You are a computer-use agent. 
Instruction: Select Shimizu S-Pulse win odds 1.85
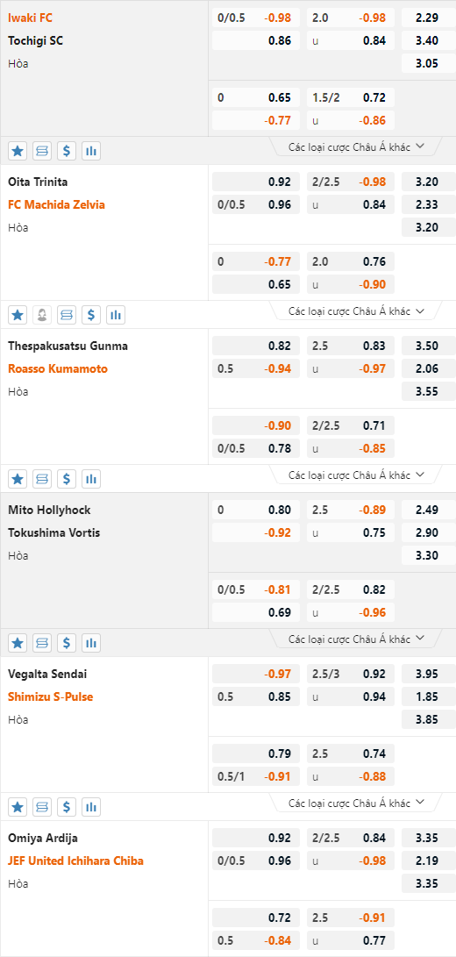coord(429,696)
